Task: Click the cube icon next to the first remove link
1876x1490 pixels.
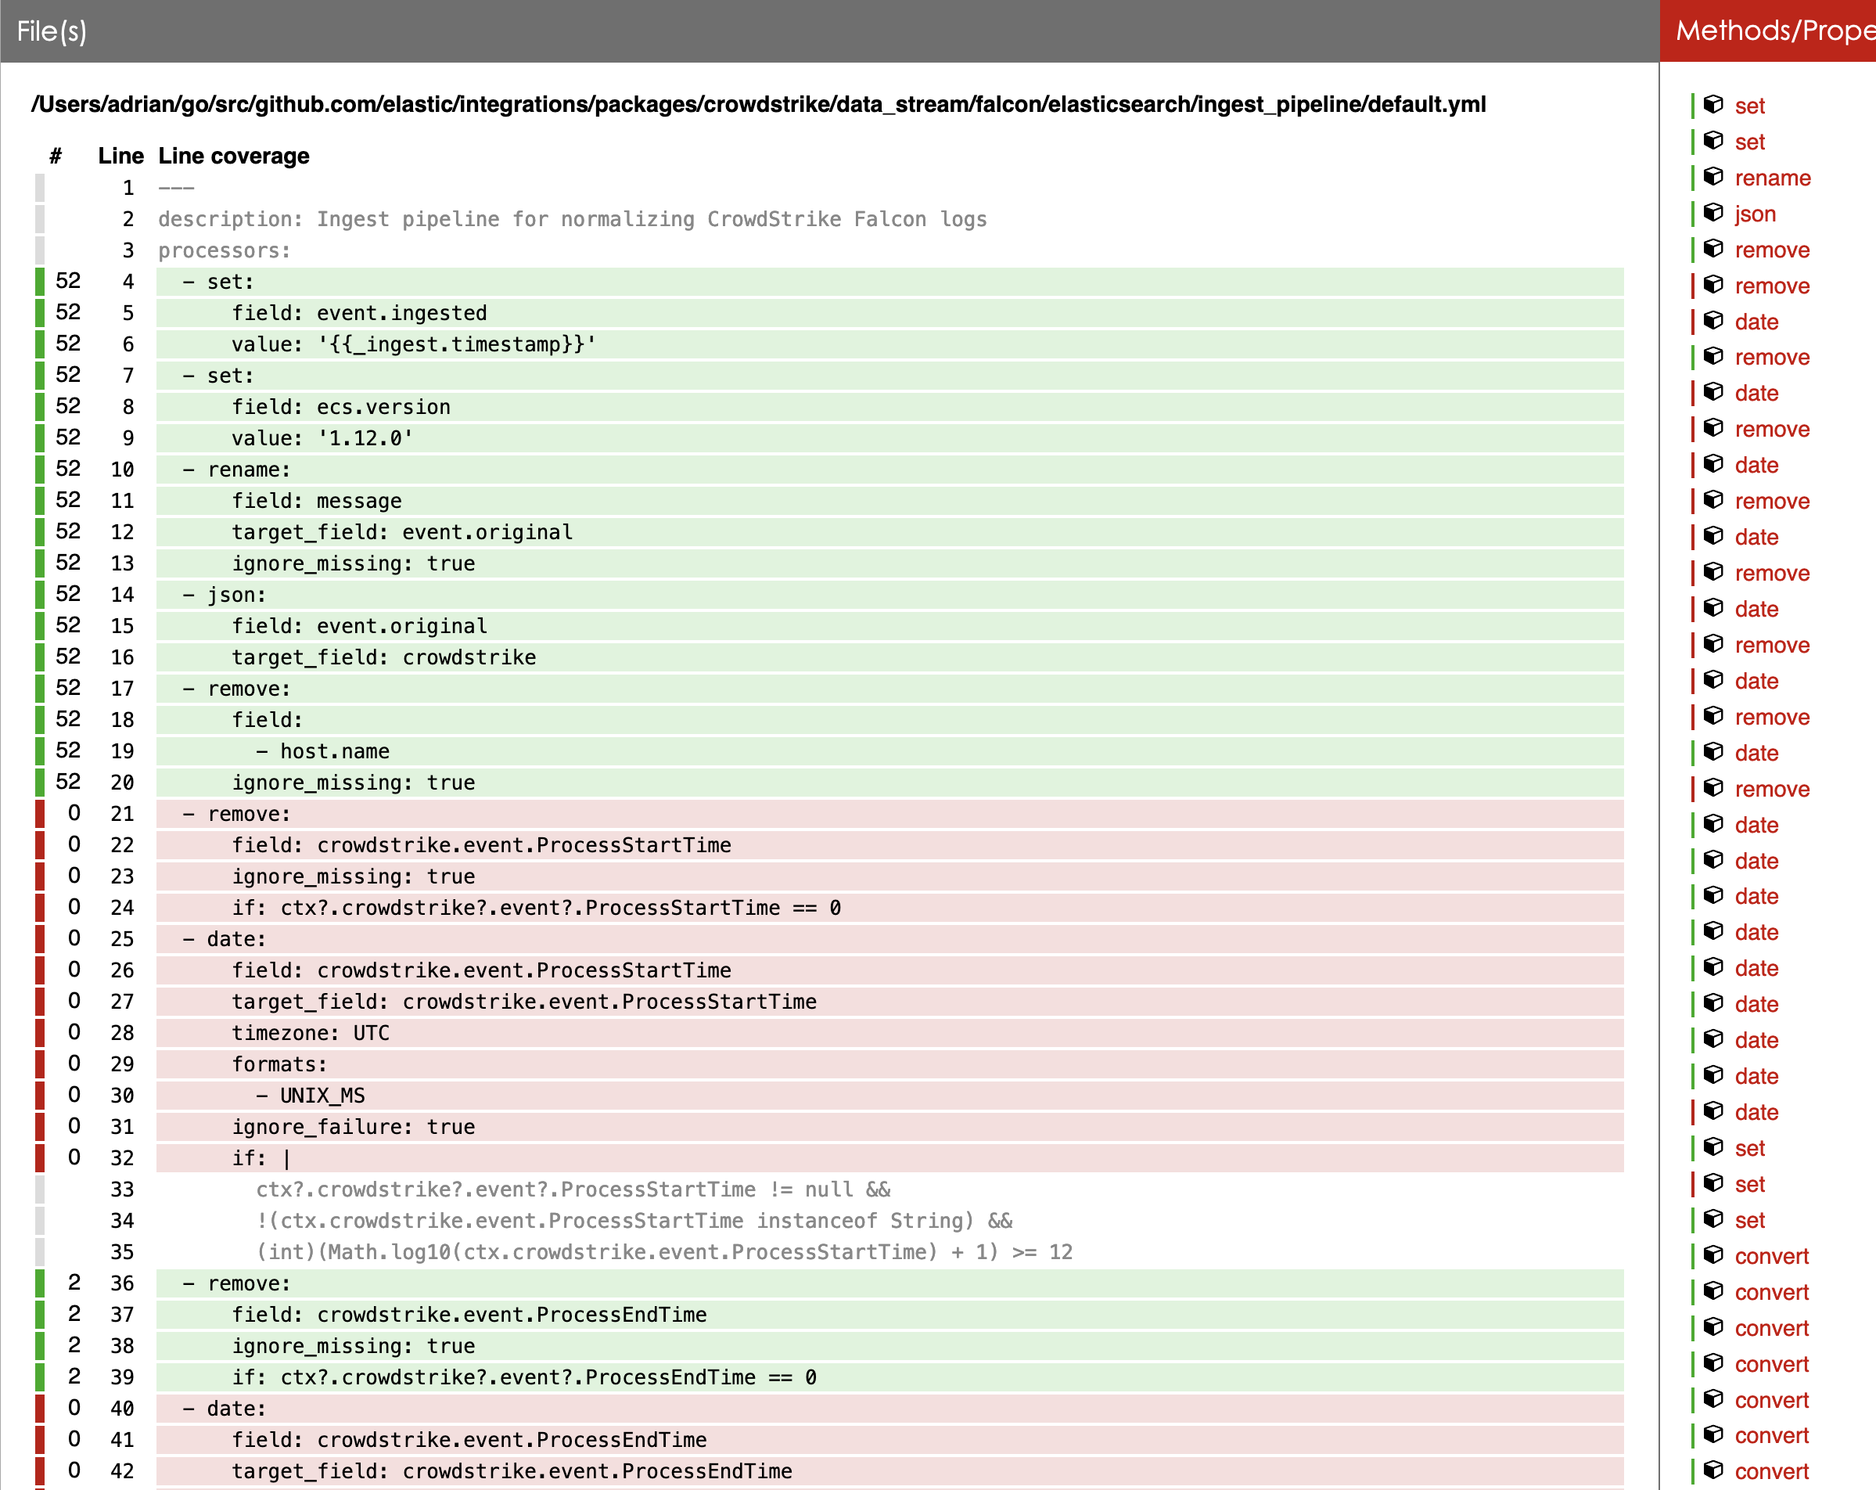Action: 1713,249
